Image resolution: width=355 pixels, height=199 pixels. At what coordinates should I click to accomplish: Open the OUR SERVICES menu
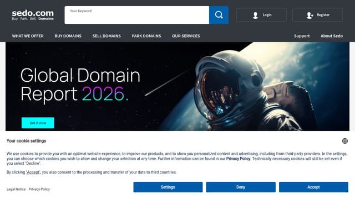[186, 36]
